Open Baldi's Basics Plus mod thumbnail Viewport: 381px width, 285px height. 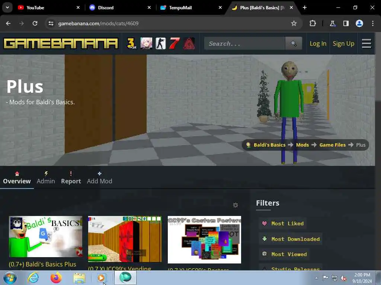coord(45,236)
